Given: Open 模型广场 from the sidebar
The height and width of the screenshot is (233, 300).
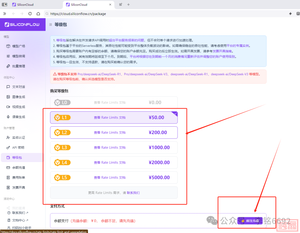Looking at the screenshot, I should click(18, 46).
